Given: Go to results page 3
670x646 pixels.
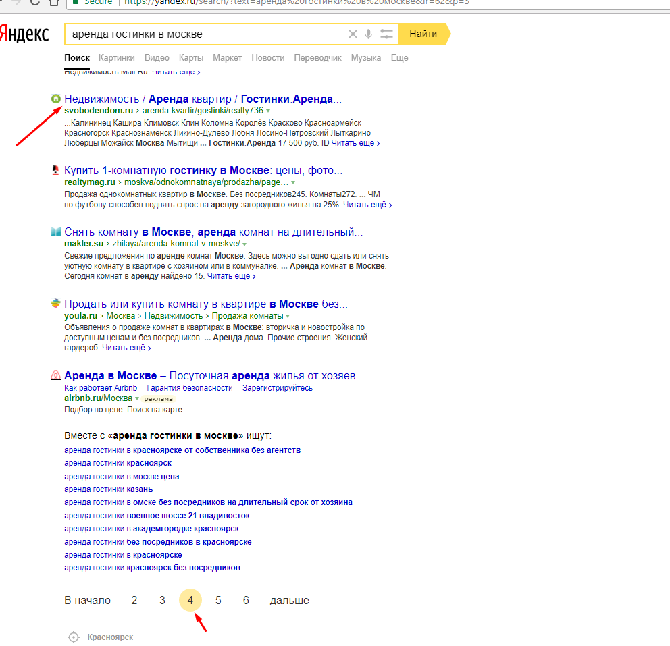Looking at the screenshot, I should 162,600.
